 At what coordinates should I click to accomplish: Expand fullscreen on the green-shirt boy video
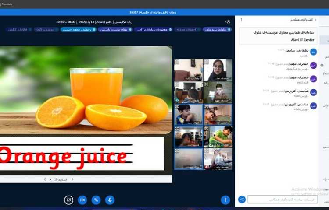click(x=206, y=128)
